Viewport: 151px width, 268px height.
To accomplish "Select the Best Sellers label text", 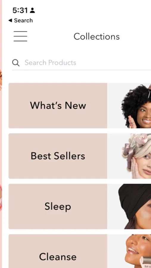I will point(58,156).
